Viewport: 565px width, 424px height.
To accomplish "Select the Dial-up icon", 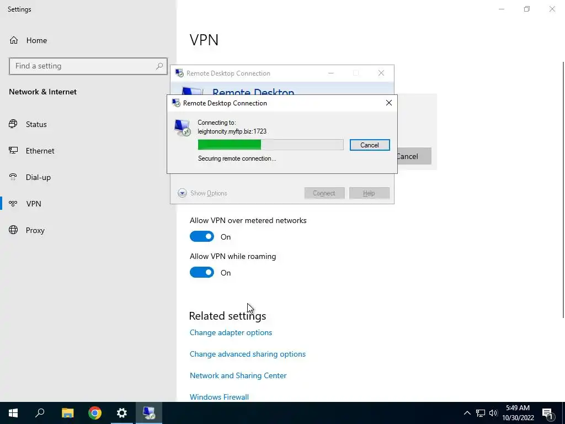I will [13, 177].
